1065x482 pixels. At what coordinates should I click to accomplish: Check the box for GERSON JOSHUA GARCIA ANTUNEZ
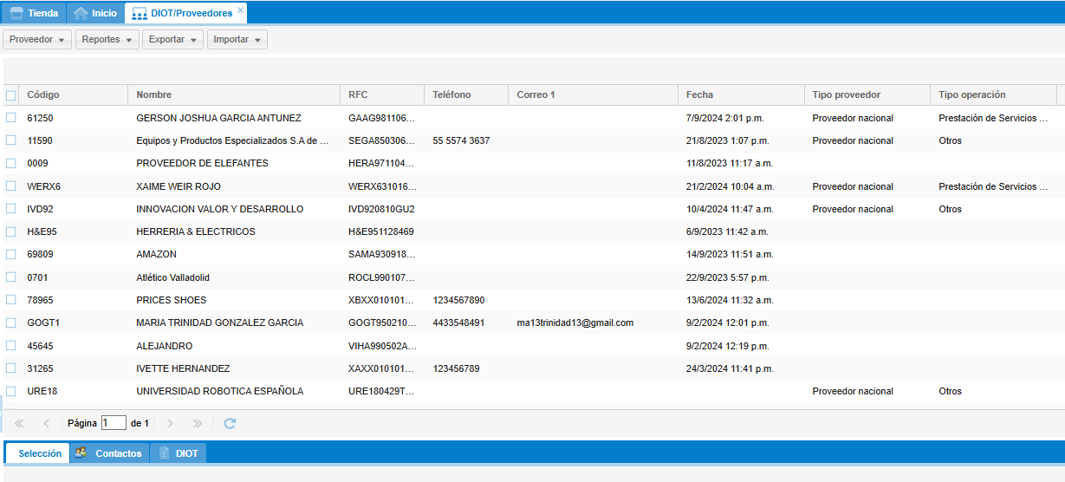pos(11,118)
